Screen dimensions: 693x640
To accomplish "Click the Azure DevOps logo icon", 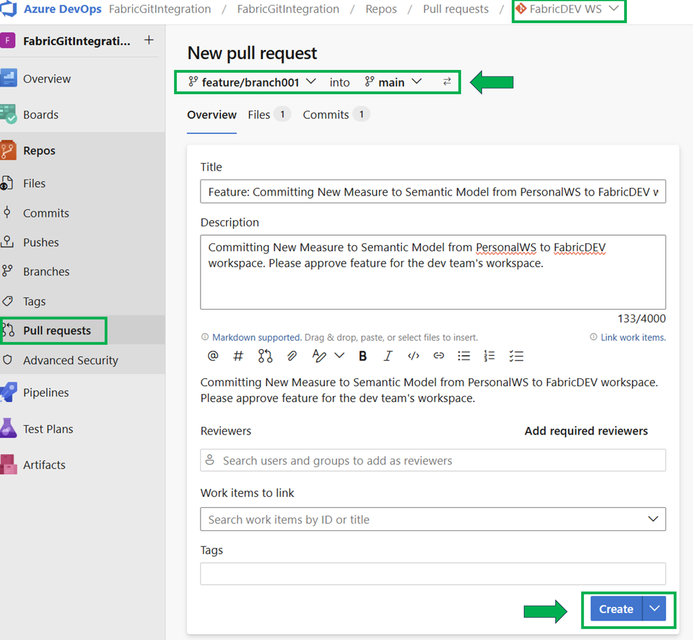I will (8, 8).
